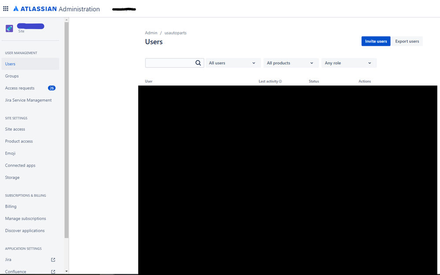The height and width of the screenshot is (275, 440).
Task: Open the All users filter dropdown
Action: 233,63
